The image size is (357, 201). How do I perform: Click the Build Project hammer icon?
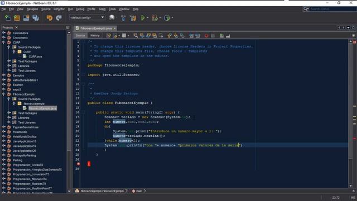click(123, 18)
